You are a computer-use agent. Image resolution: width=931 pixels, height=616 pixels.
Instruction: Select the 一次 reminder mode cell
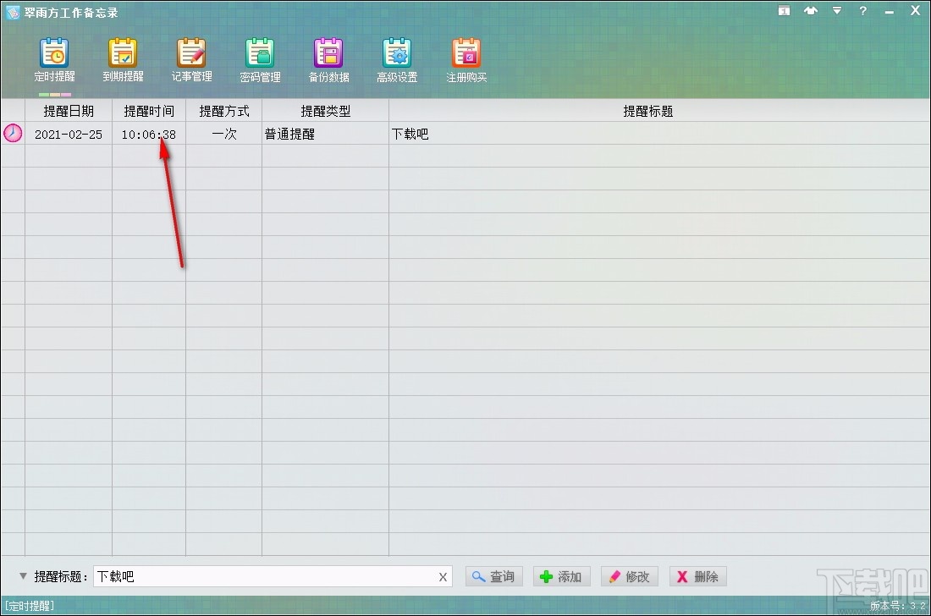click(223, 135)
